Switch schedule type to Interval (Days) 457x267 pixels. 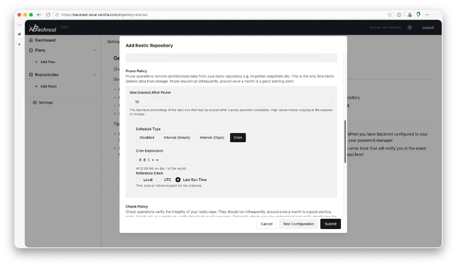(x=212, y=137)
